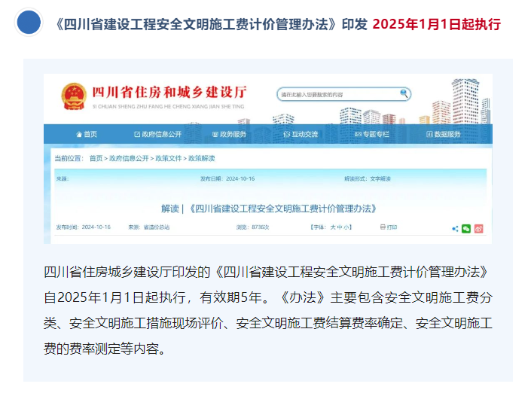Viewport: 528px width, 396px height.
Task: Click the blue share icon
Action: coord(455,228)
